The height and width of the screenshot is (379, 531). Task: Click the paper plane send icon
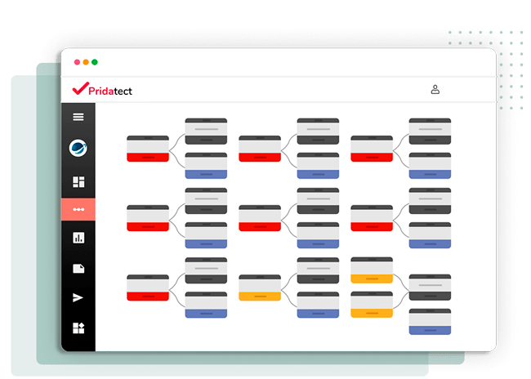[78, 297]
